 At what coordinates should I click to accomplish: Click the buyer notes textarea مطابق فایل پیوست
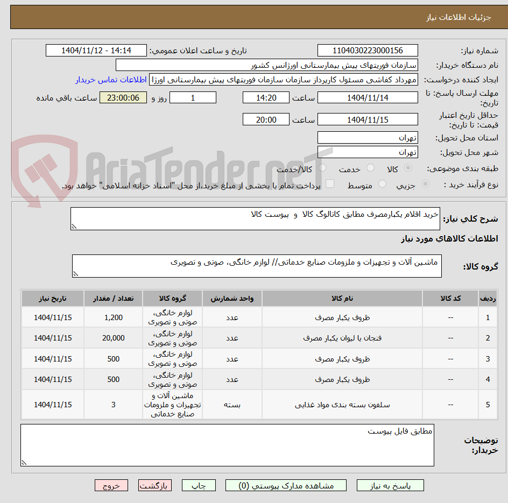tap(228, 445)
